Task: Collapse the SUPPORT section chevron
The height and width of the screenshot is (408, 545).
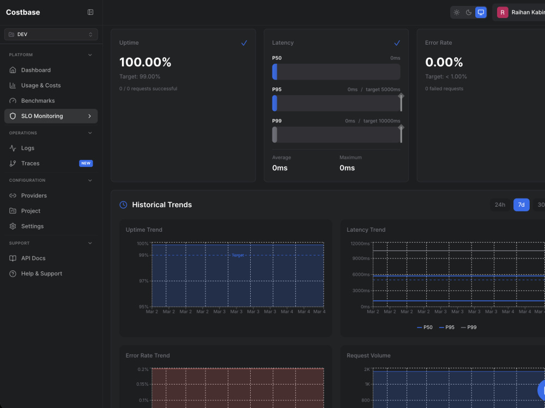Action: click(90, 243)
